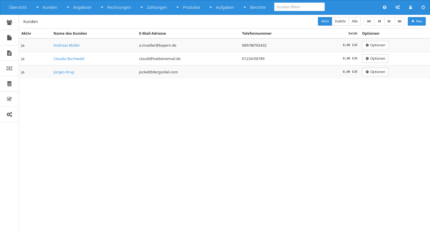Screen dimensions: 430x230
Task: Click phone number 089/98765432
Action: tap(254, 45)
